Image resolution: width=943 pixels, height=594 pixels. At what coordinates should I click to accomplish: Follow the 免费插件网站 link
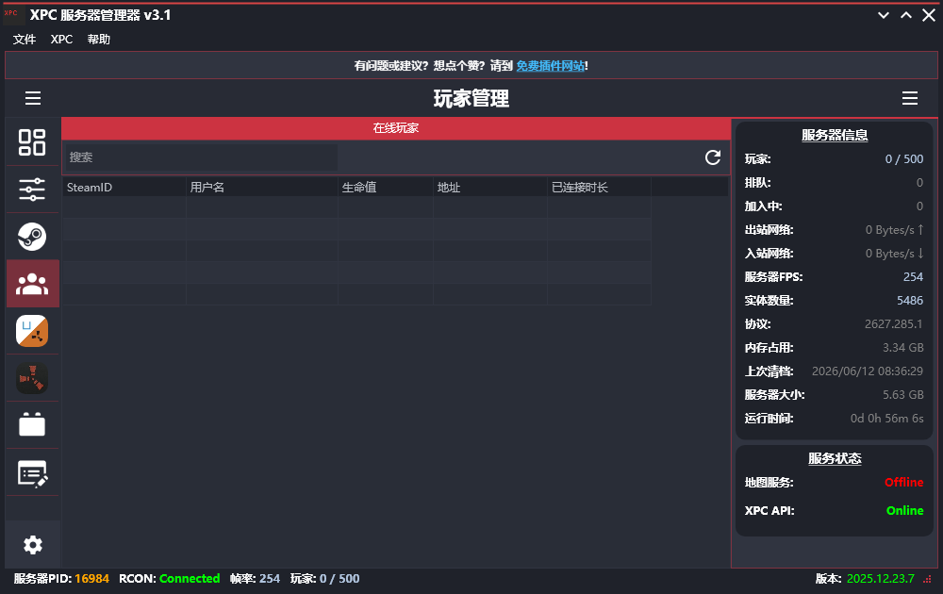tap(551, 66)
